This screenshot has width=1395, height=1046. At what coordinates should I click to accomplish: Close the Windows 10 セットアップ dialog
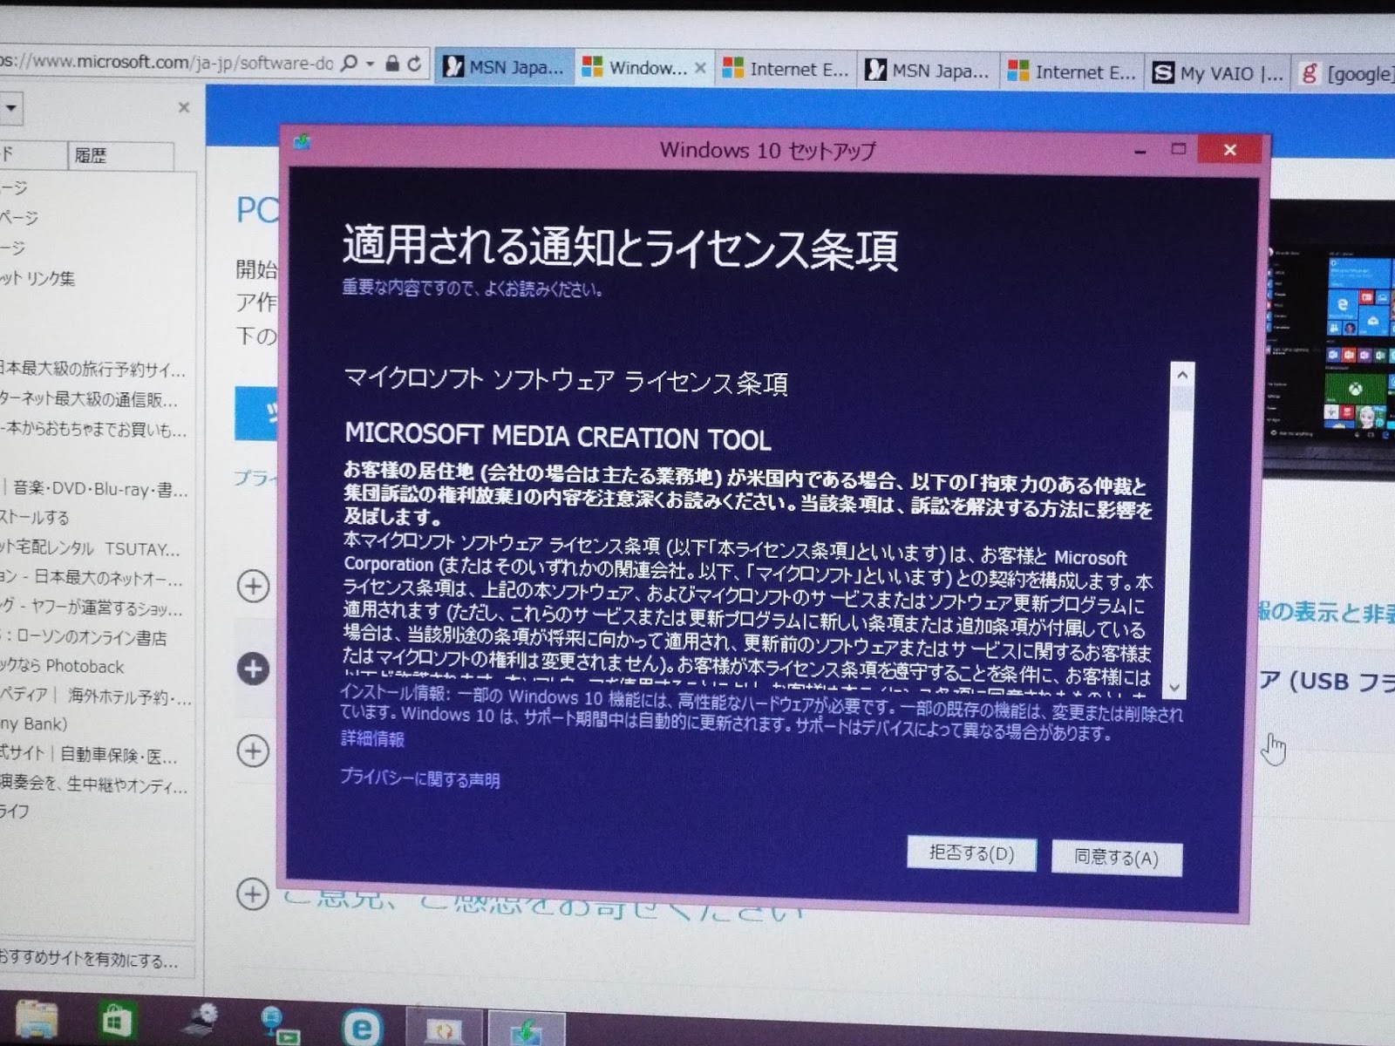coord(1229,150)
